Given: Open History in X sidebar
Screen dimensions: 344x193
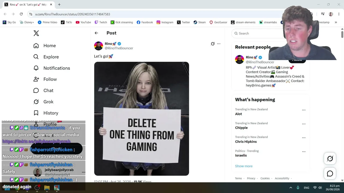Looking at the screenshot, I should (x=46, y=113).
